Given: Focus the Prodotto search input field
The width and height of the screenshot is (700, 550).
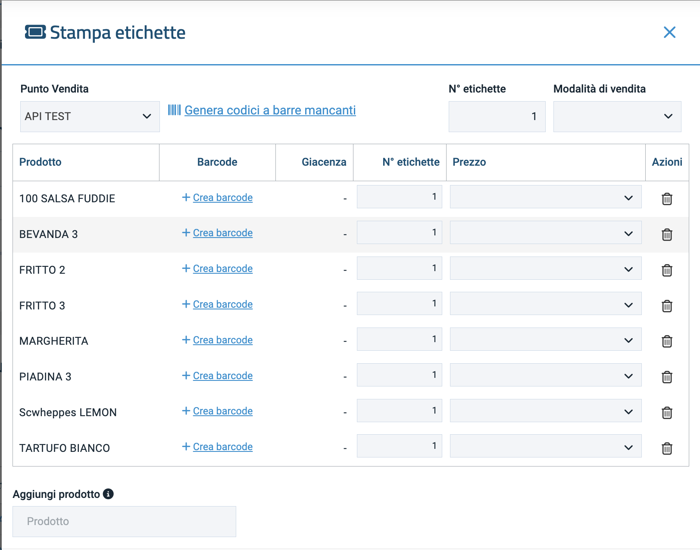Looking at the screenshot, I should (124, 522).
